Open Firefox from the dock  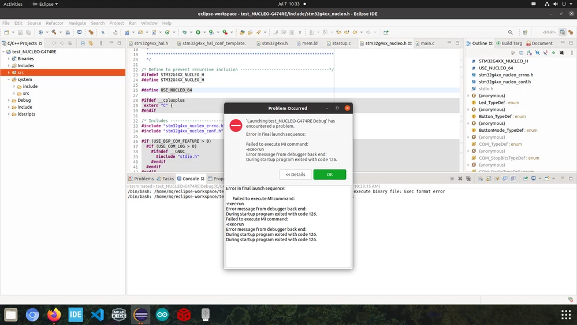(x=54, y=315)
